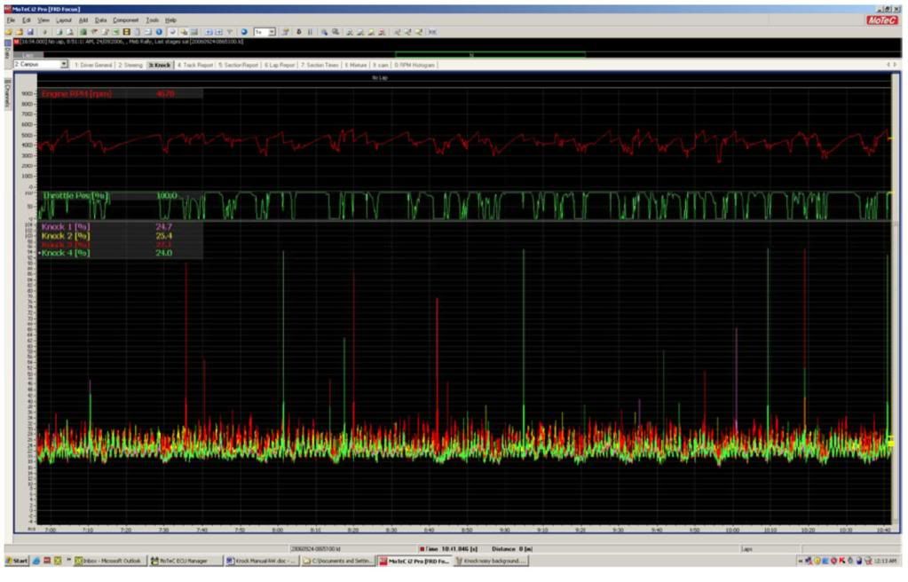
Task: Click the Throttle Pos value 100.0
Action: click(x=166, y=196)
